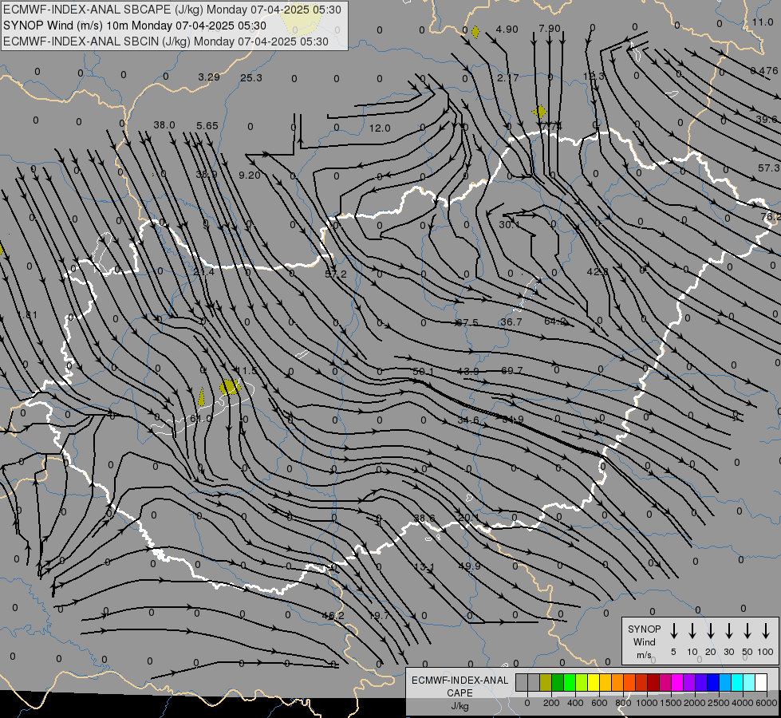Screen dimensions: 781x718
Task: Click the 12.0 CAPE value
Action: [380, 128]
